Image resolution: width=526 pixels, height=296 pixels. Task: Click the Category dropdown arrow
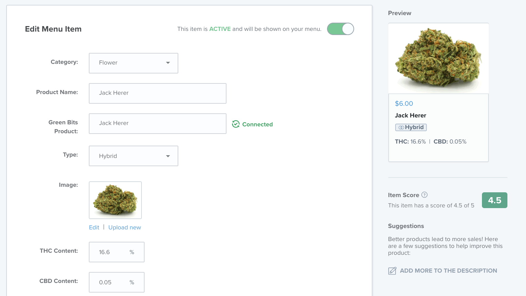168,63
